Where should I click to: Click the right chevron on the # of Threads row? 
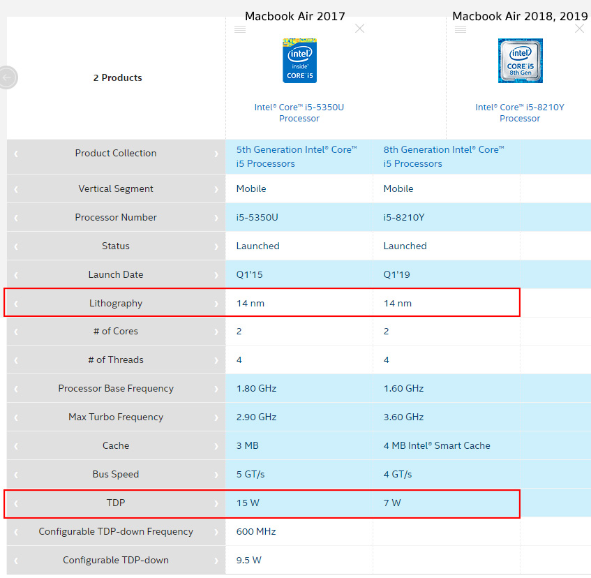pyautogui.click(x=216, y=360)
